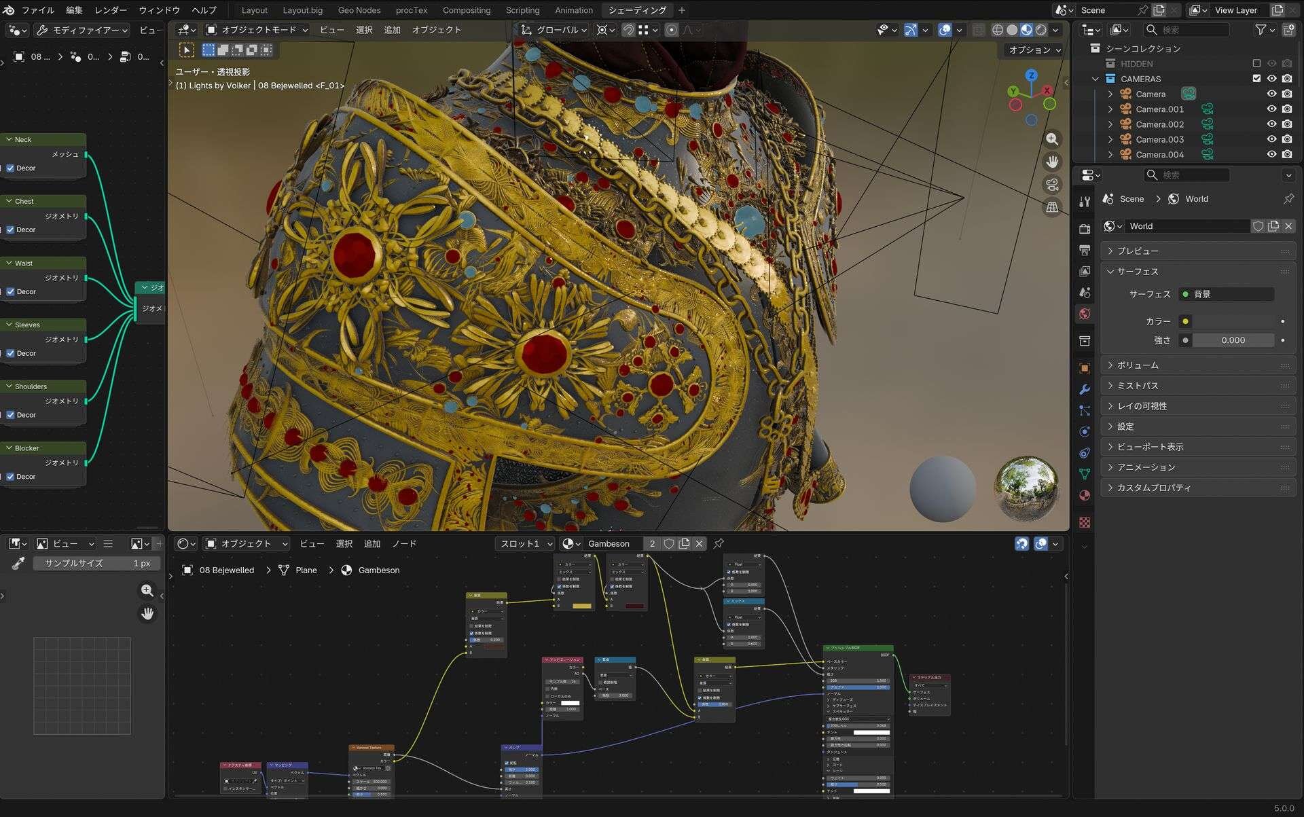Click the World color swatch field
The image size is (1304, 817).
1232,321
